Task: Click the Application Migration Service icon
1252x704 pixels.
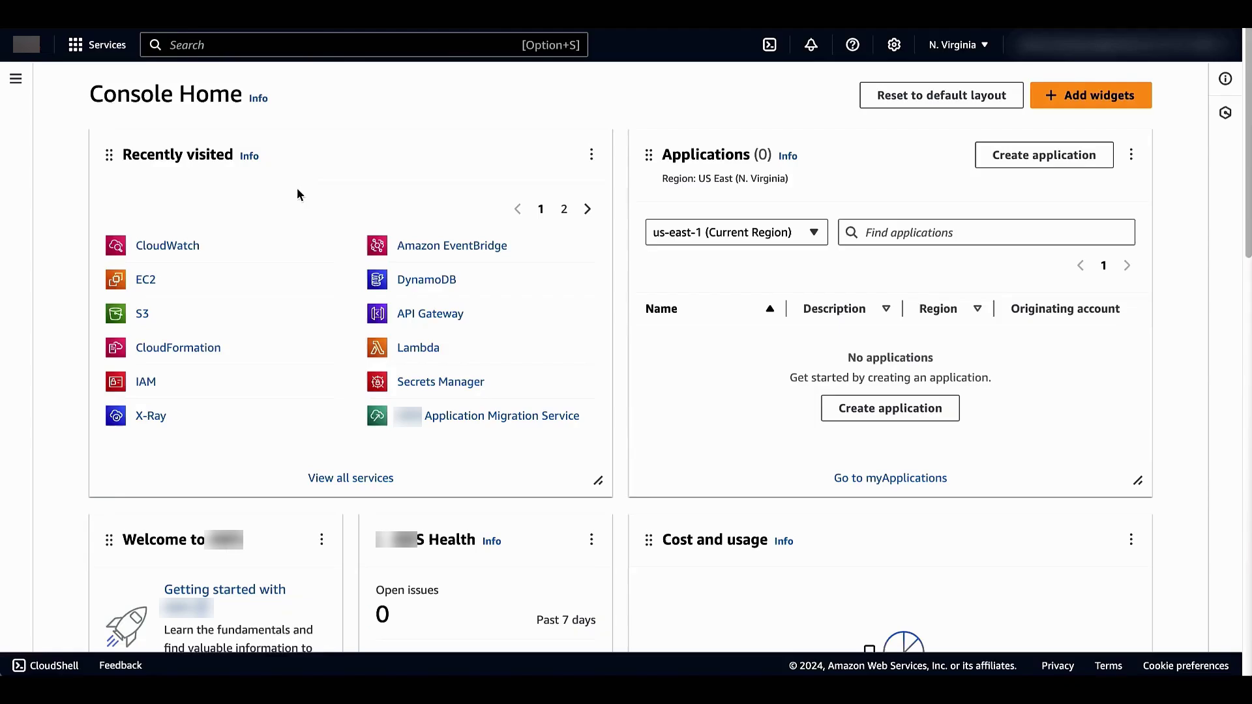Action: coord(377,415)
